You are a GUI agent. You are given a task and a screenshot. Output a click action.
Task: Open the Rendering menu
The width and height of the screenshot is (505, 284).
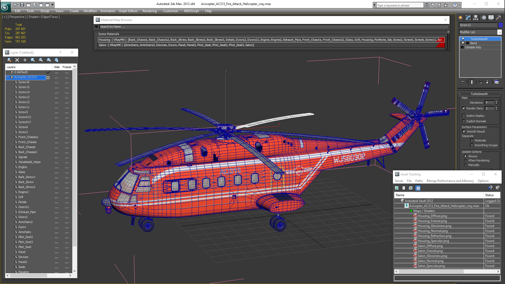pyautogui.click(x=149, y=11)
